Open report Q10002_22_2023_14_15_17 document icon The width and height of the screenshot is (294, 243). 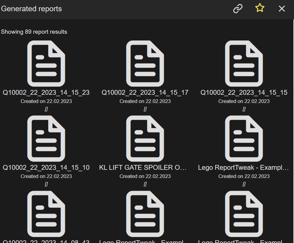point(145,63)
